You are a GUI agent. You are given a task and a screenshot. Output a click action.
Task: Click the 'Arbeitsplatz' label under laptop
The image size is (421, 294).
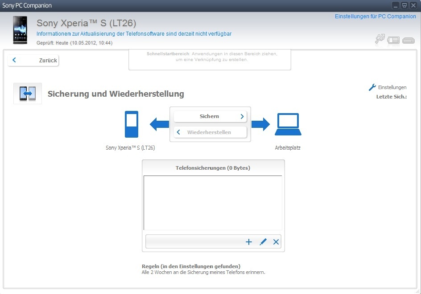[x=288, y=148]
